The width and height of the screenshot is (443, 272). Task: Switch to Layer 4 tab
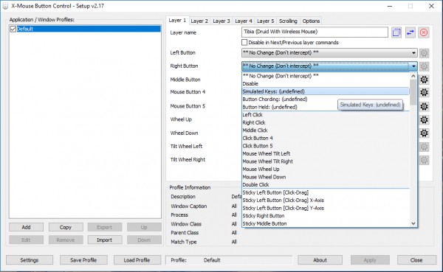[243, 21]
